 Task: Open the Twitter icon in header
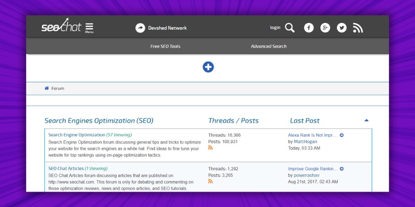point(342,28)
